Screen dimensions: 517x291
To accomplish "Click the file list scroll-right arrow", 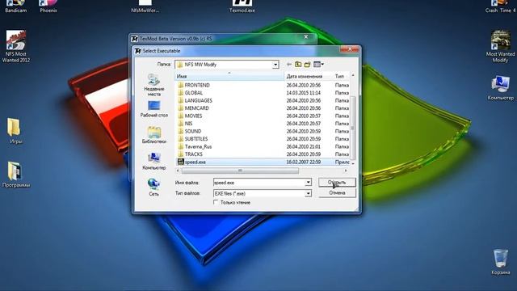I will tap(346, 171).
